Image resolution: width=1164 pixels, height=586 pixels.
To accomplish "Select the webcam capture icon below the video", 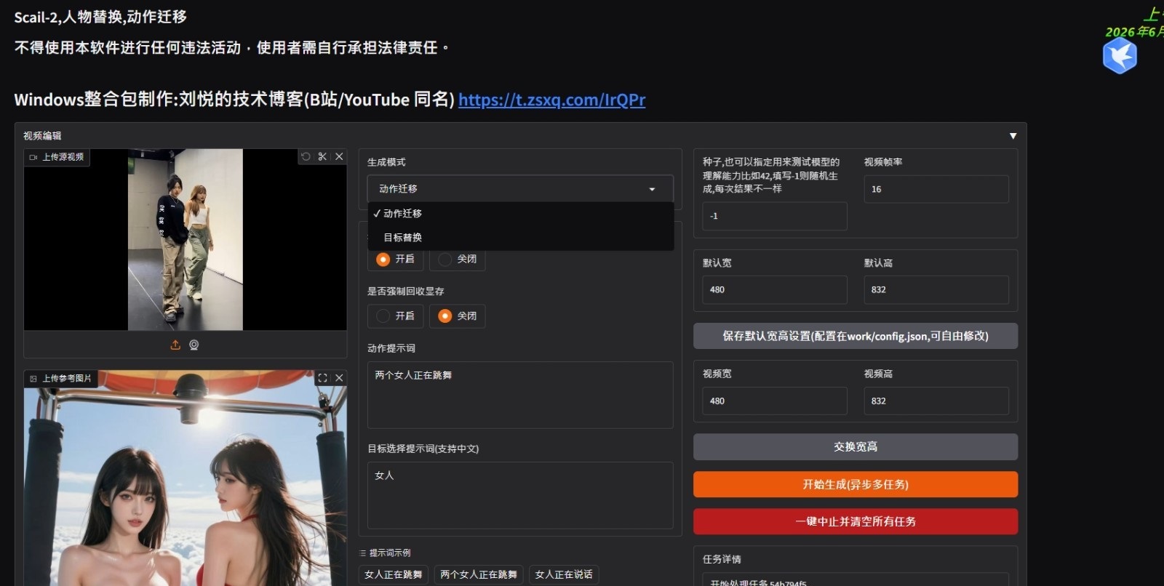I will point(194,345).
